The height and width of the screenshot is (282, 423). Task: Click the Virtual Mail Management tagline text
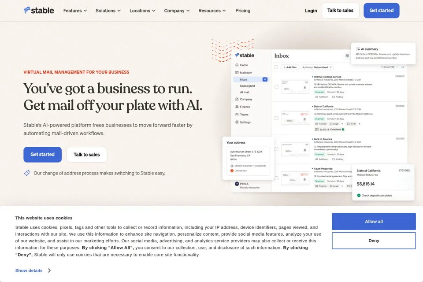76,72
